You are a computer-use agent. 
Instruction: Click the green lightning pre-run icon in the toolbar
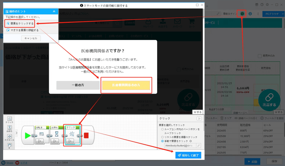[x=242, y=14]
